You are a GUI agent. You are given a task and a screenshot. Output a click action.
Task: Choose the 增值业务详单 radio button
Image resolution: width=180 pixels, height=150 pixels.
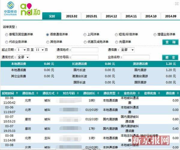point(155,34)
